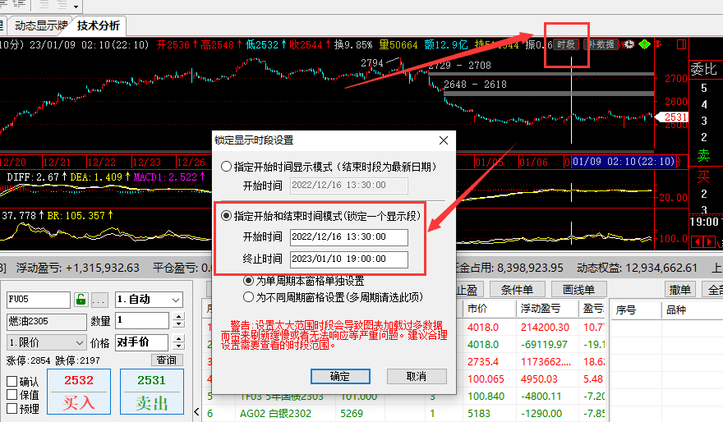Click the green unlock padlock icon beside FU05

pyautogui.click(x=81, y=300)
